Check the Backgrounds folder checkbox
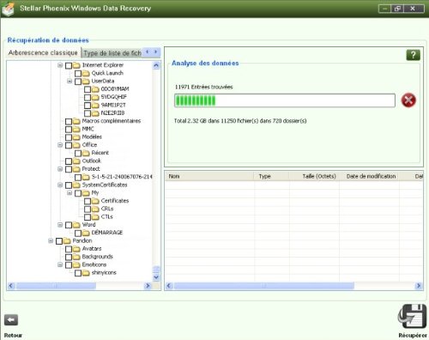This screenshot has height=340, width=429. pyautogui.click(x=69, y=257)
